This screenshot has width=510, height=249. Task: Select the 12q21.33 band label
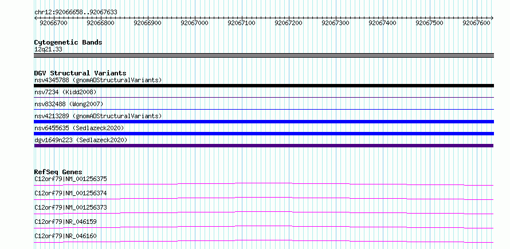49,50
